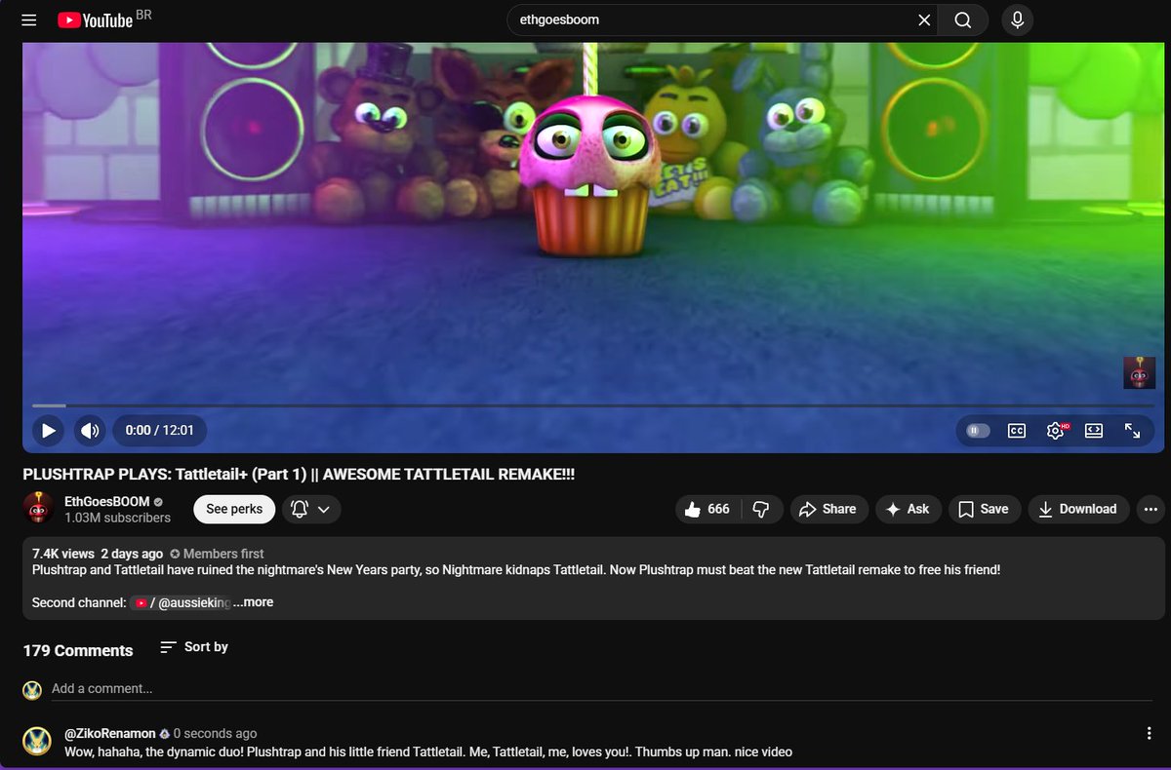Open the hamburger guide menu

[29, 19]
